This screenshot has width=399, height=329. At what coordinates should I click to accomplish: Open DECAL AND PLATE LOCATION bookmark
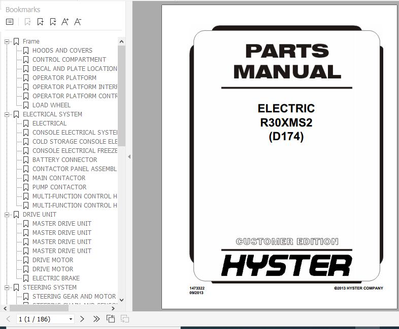tap(75, 69)
